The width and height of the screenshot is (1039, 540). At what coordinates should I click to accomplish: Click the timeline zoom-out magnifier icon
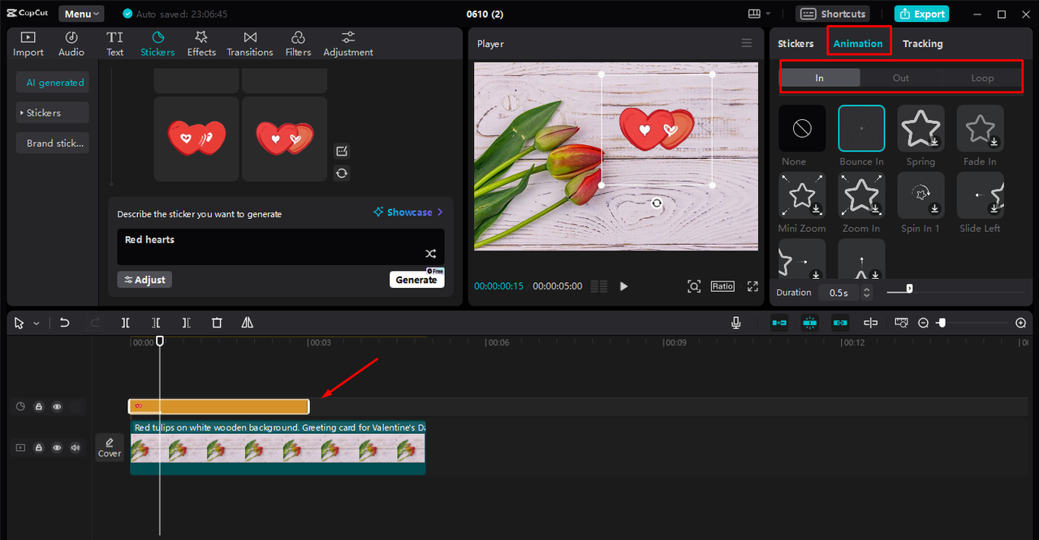[x=923, y=323]
